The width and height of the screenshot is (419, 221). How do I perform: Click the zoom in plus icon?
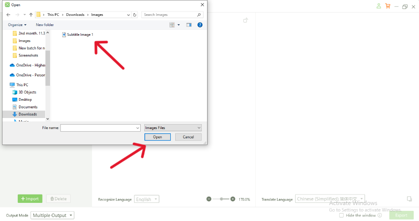click(x=233, y=199)
